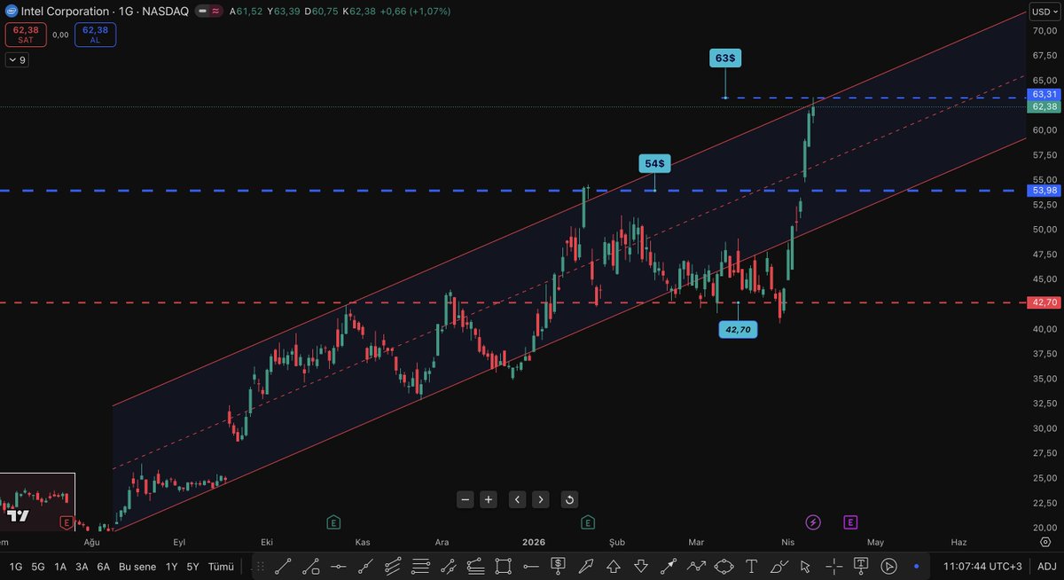Select the crosshair cursor

tap(833, 566)
